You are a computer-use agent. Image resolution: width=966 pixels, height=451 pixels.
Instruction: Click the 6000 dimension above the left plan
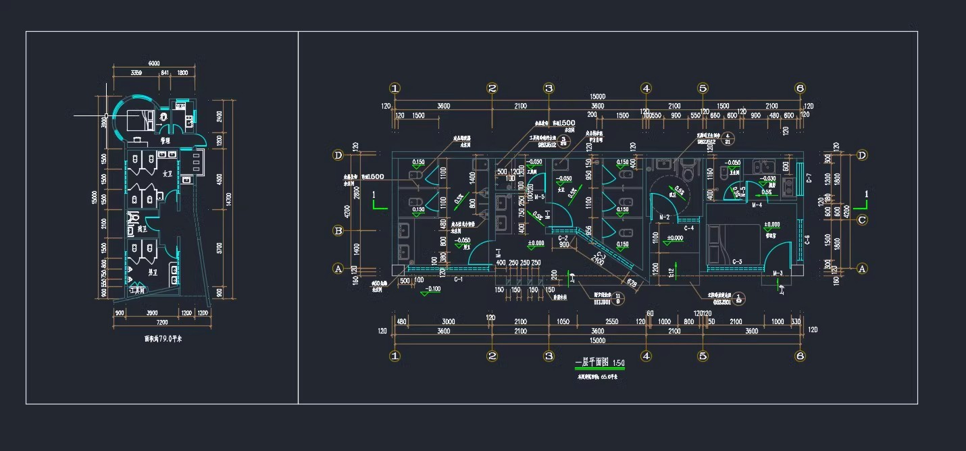point(154,63)
